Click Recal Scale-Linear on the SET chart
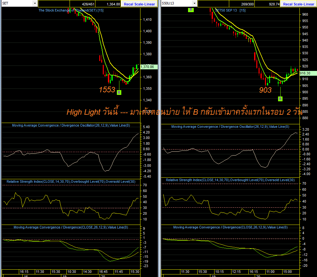 (x=139, y=4)
